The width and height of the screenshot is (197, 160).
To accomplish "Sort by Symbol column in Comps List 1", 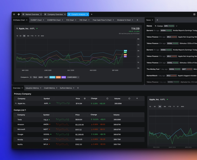I will pos(46,115).
